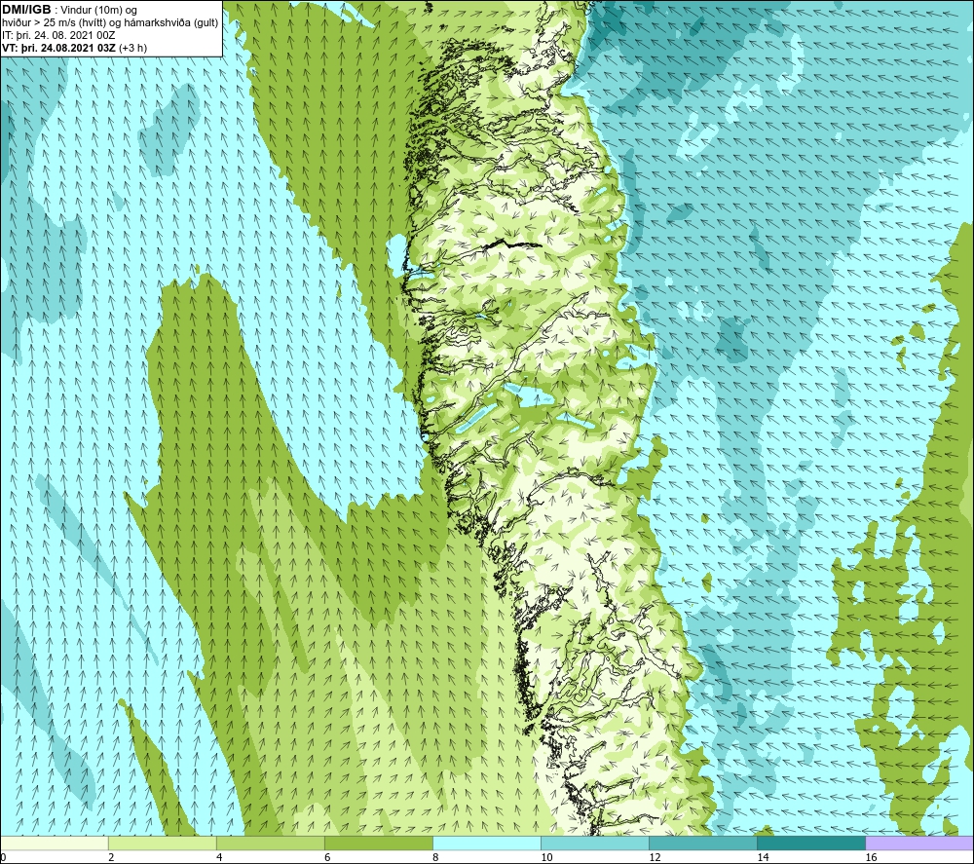Click the 10–12 m/s turquoise legend swatch

595,843
